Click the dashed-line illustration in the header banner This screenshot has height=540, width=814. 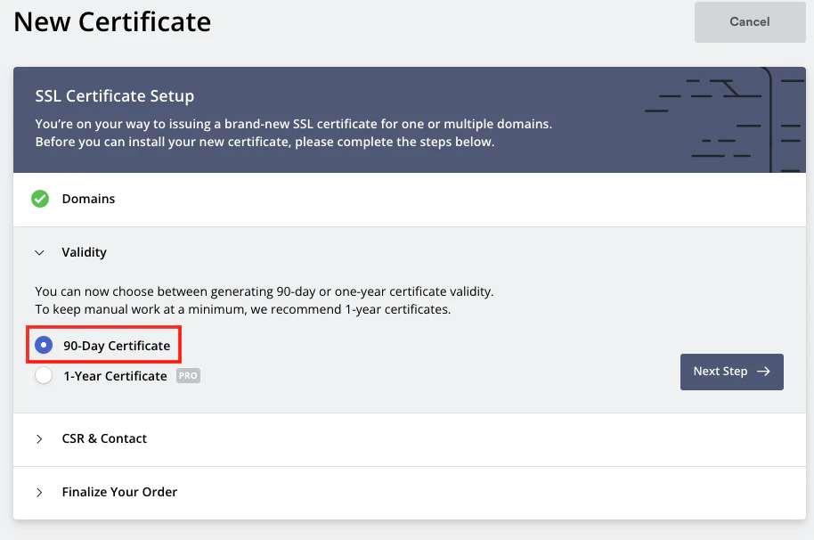(x=723, y=120)
